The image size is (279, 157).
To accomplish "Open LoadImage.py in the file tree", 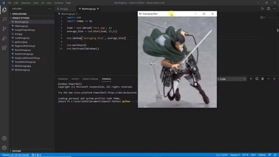I will point(22,38).
